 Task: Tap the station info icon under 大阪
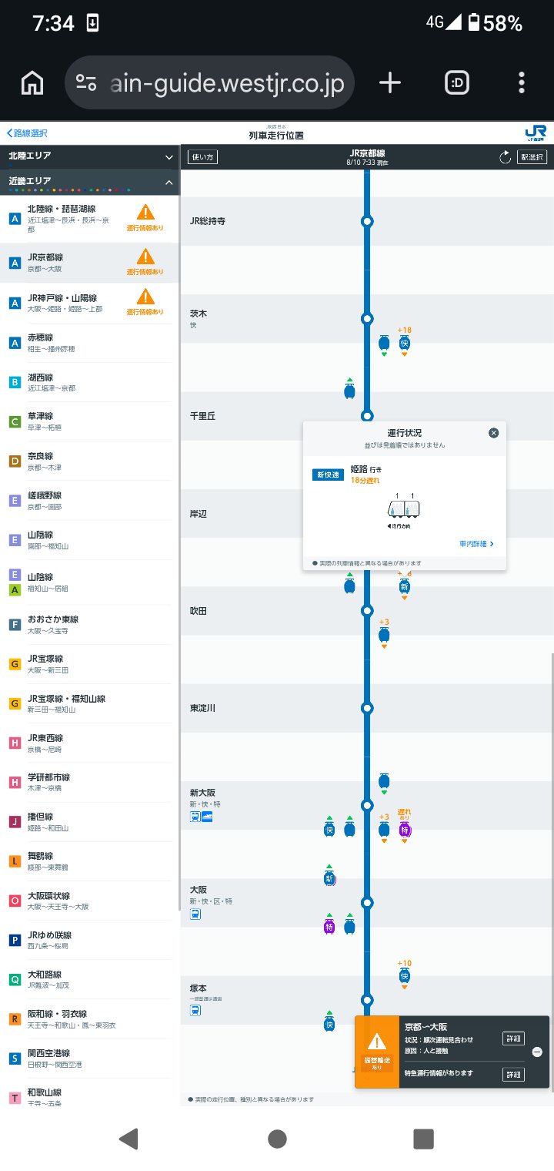195,914
